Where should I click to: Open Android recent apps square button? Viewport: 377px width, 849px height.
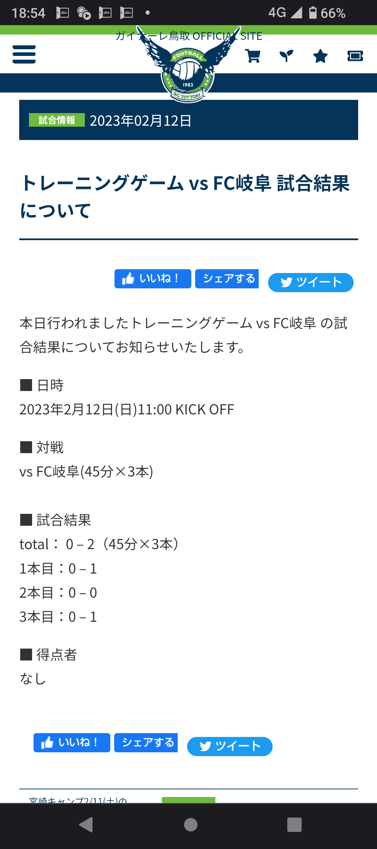click(294, 825)
